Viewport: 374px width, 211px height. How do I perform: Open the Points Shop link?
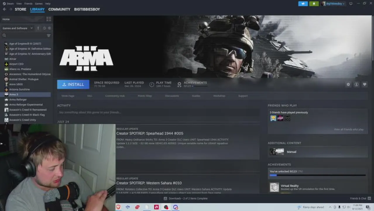tap(145, 96)
